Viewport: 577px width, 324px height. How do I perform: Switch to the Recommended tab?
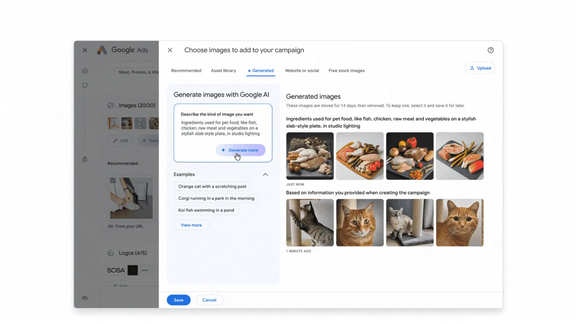coord(186,71)
